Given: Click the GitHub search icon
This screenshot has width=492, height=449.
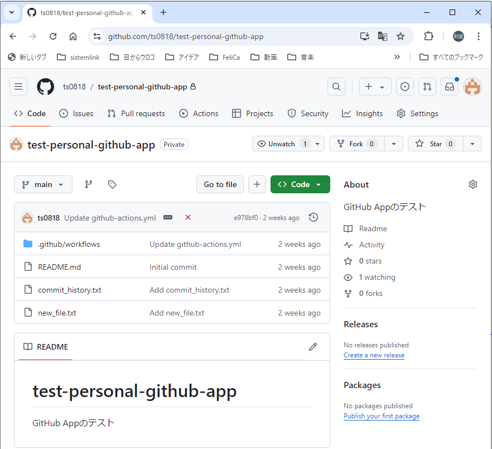Looking at the screenshot, I should click(336, 87).
